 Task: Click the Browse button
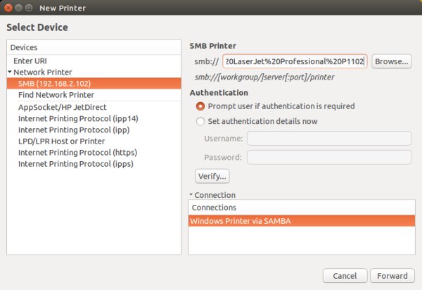coord(391,61)
